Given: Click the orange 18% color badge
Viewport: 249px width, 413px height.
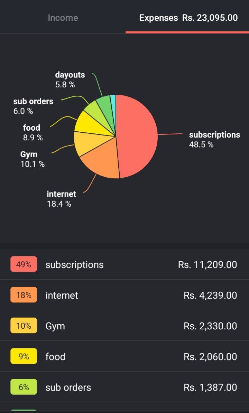Looking at the screenshot, I should (x=24, y=295).
